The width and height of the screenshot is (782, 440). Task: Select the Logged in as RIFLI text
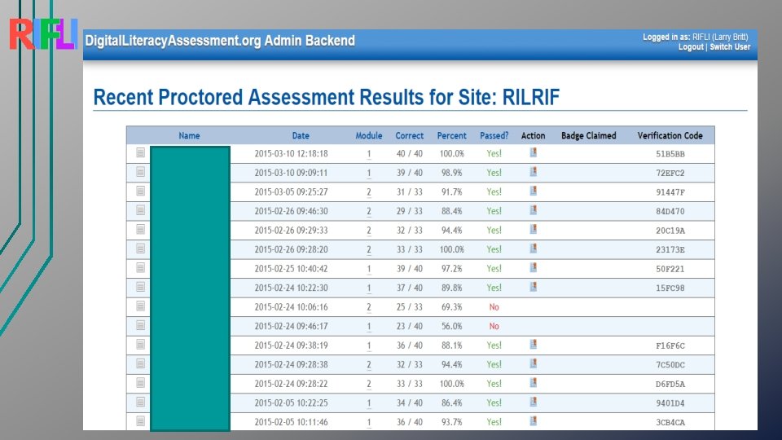coord(695,37)
